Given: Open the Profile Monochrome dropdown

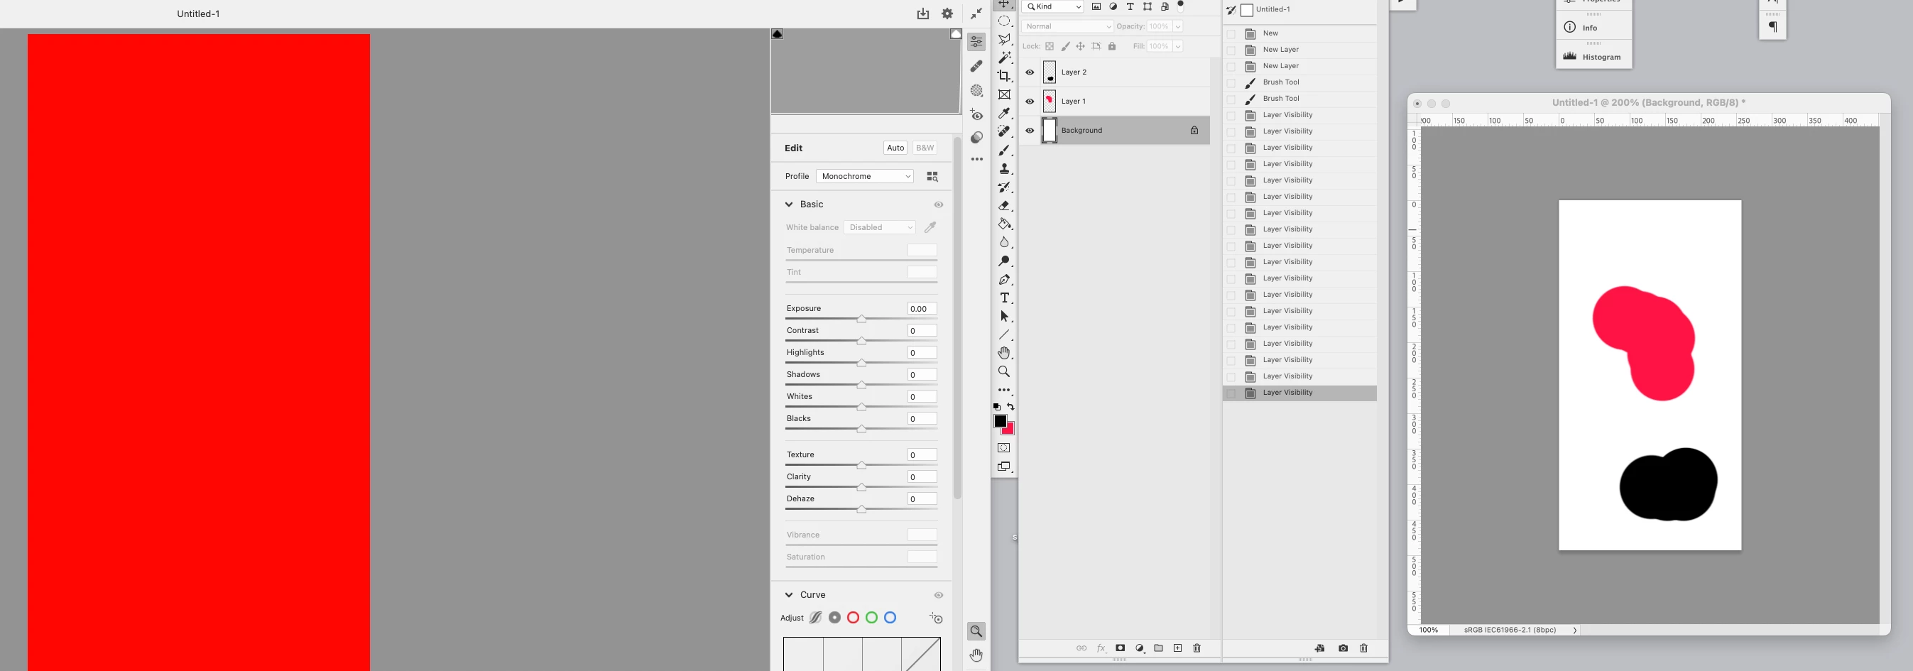Looking at the screenshot, I should pos(864,176).
